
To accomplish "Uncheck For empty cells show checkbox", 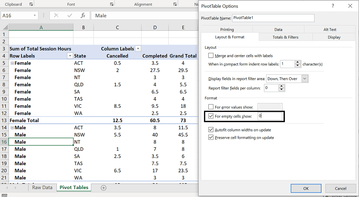I will (211, 116).
